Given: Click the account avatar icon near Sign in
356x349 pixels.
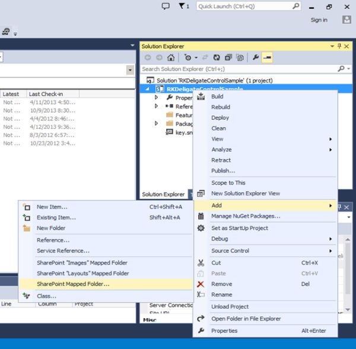Looking at the screenshot, I should click(x=347, y=20).
